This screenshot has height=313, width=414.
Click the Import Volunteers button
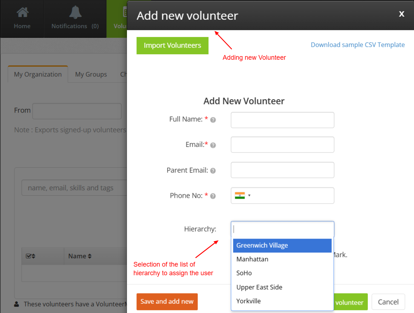(x=172, y=46)
